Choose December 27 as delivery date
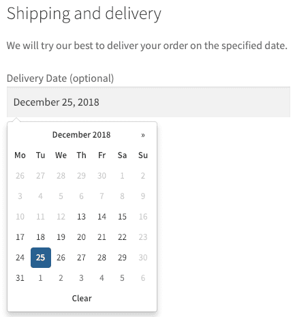This screenshot has height=317, width=295. tap(81, 258)
